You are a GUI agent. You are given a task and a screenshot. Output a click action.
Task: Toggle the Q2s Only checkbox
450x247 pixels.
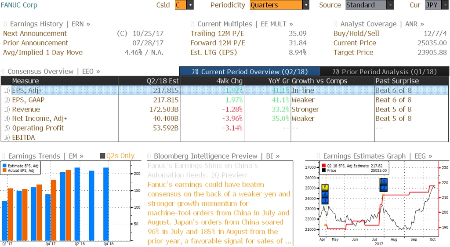pyautogui.click(x=102, y=156)
